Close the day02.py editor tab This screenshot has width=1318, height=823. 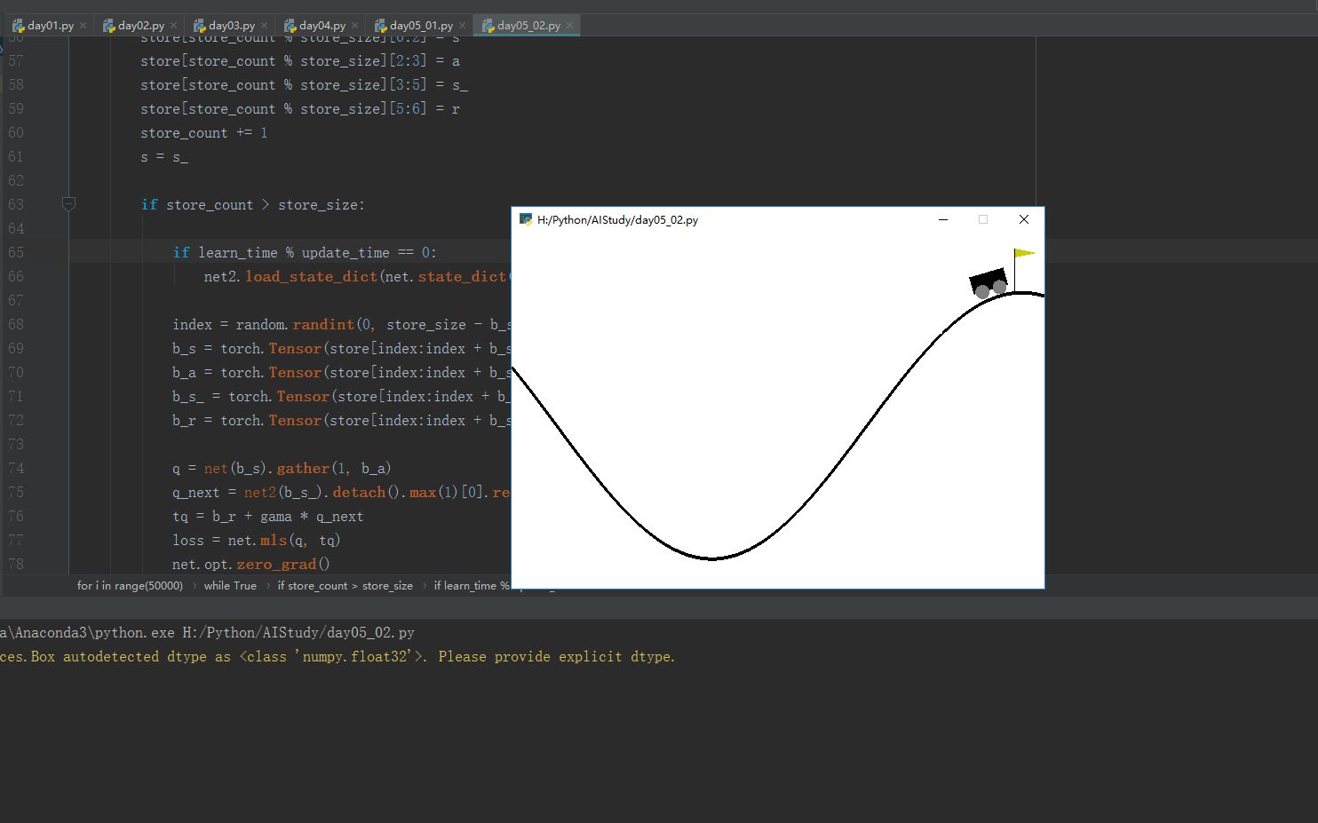[x=173, y=24]
